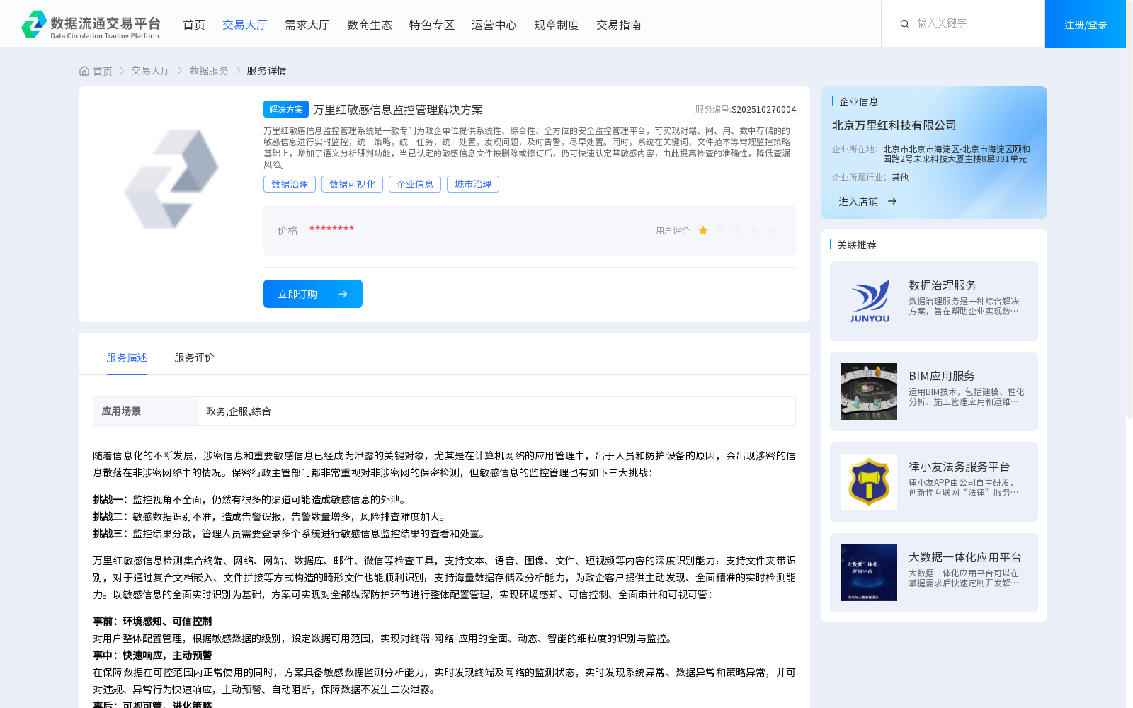Click the 企业信息 tag
Image resolution: width=1133 pixels, height=708 pixels.
tap(415, 184)
